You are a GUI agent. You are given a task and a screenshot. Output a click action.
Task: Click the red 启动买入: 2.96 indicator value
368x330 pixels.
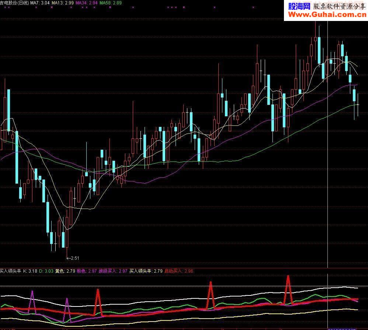[x=179, y=271]
